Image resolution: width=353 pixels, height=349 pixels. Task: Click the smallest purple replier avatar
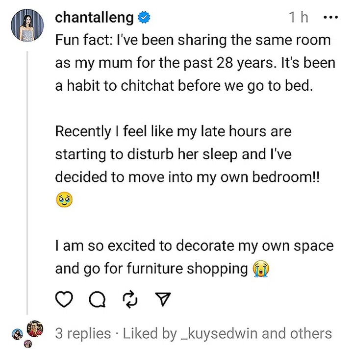coord(28,343)
